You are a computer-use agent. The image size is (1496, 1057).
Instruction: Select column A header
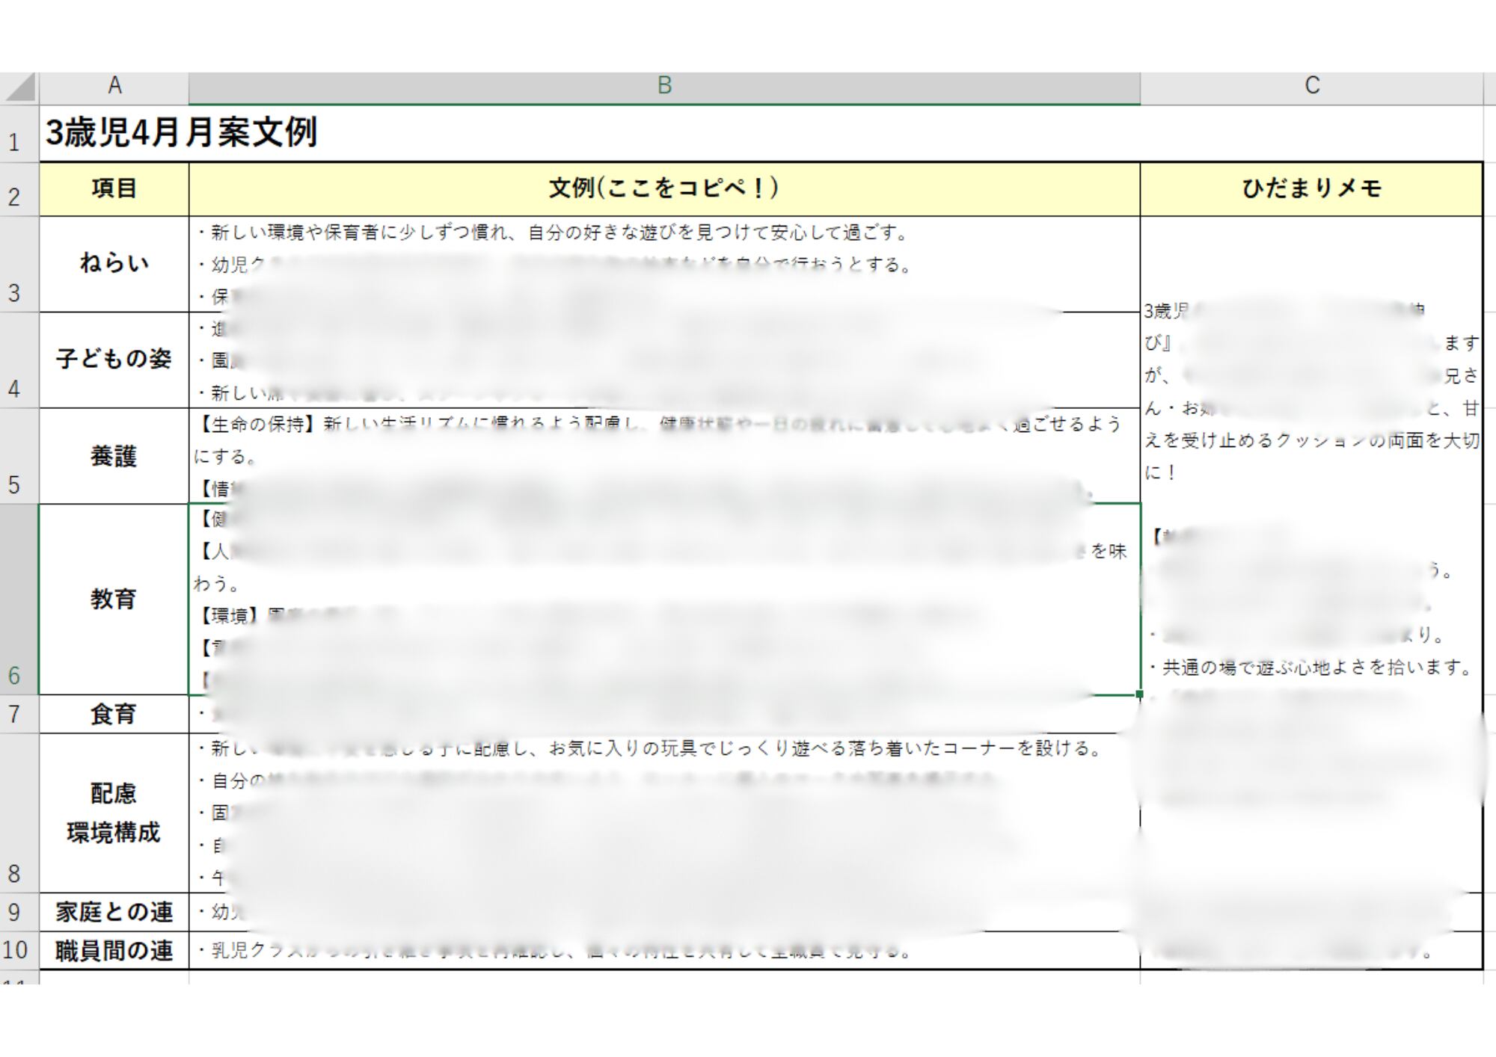[x=114, y=87]
